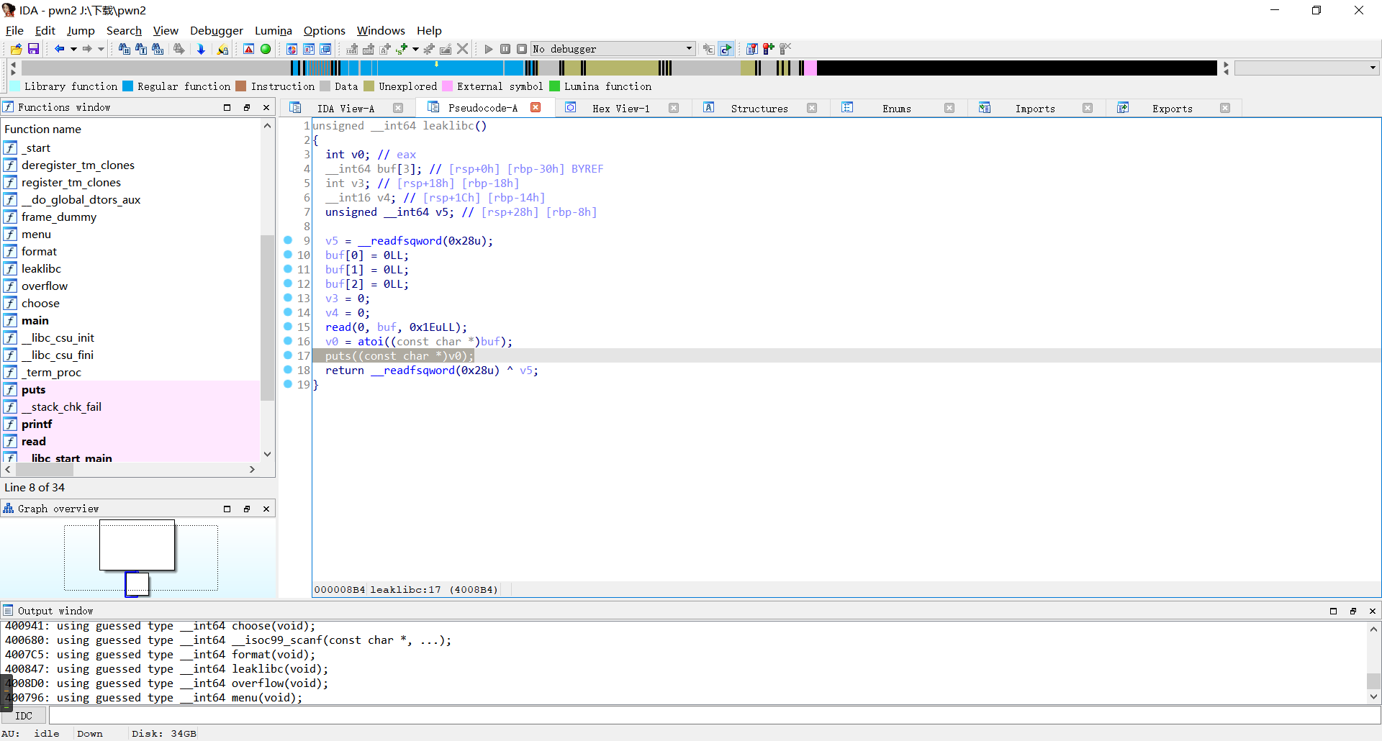Switch to the Hex View-1 tab
This screenshot has width=1382, height=741.
(x=620, y=108)
